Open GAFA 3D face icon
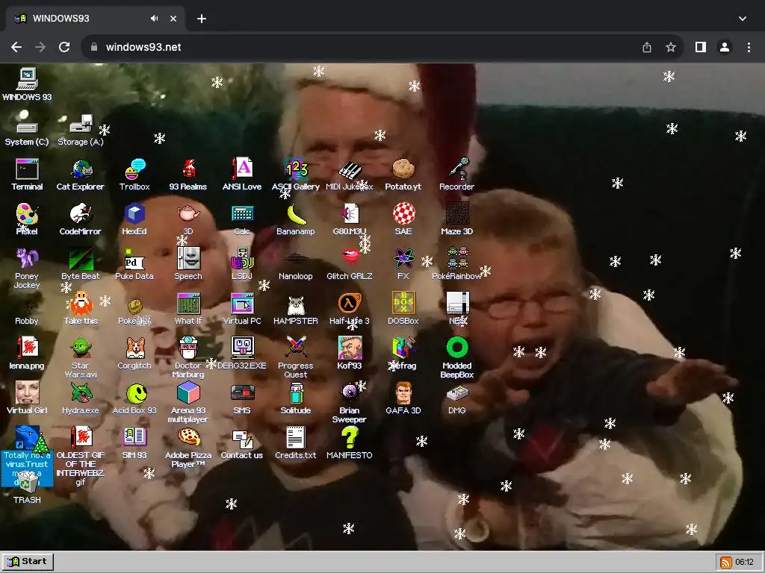This screenshot has height=573, width=765. [403, 398]
